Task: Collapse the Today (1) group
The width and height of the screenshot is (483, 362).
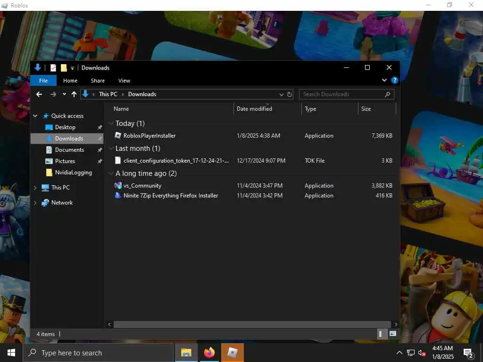Action: pos(111,123)
